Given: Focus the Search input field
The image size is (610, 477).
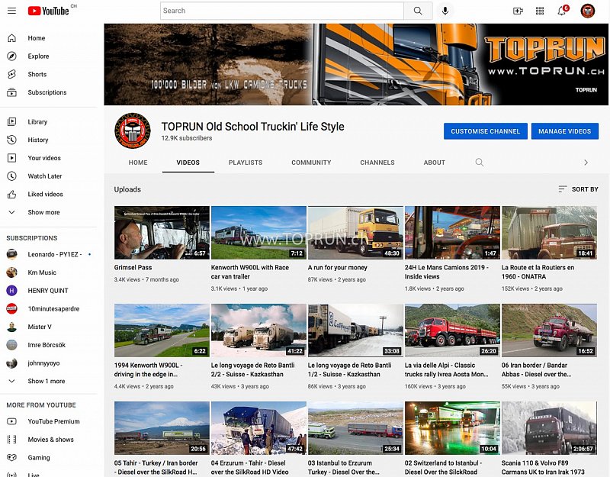Looking at the screenshot, I should (282, 11).
